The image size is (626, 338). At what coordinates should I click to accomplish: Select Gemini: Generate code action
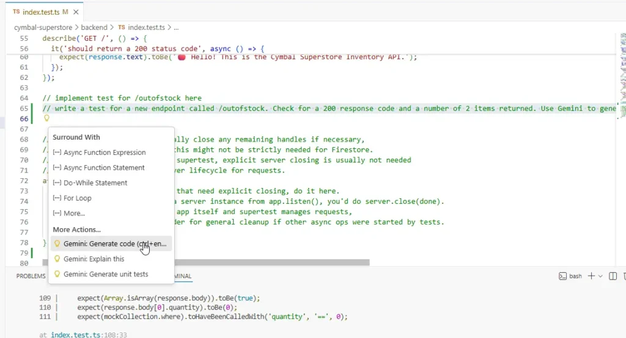pyautogui.click(x=114, y=243)
